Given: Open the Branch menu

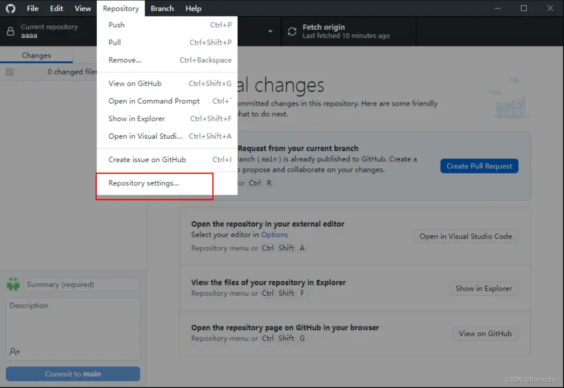Looking at the screenshot, I should tap(162, 8).
